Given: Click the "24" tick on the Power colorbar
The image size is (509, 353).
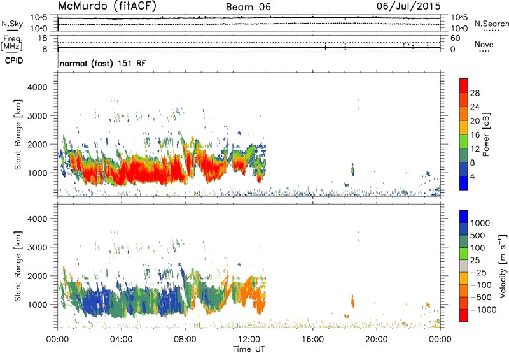Looking at the screenshot, I should pos(475,107).
